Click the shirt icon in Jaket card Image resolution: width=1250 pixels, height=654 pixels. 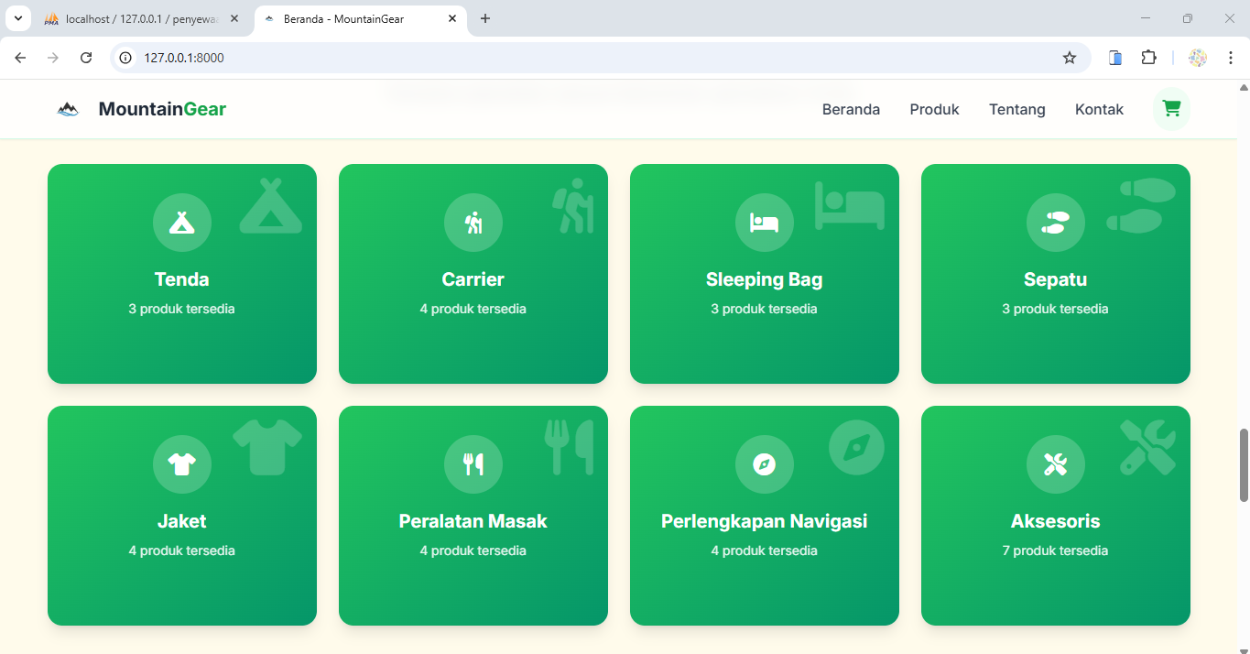point(181,464)
